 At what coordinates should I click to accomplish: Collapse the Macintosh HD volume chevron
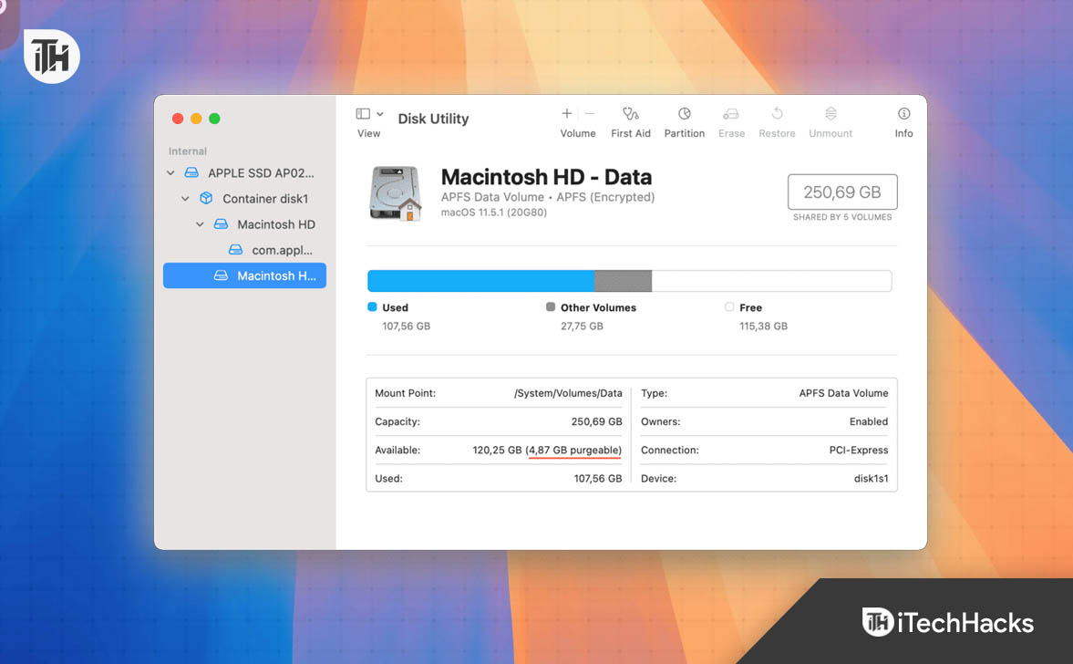tap(200, 224)
